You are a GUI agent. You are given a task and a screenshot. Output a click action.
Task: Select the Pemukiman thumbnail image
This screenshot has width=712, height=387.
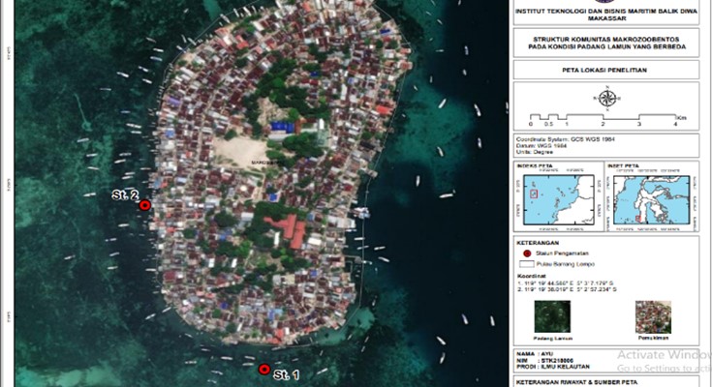tap(651, 316)
